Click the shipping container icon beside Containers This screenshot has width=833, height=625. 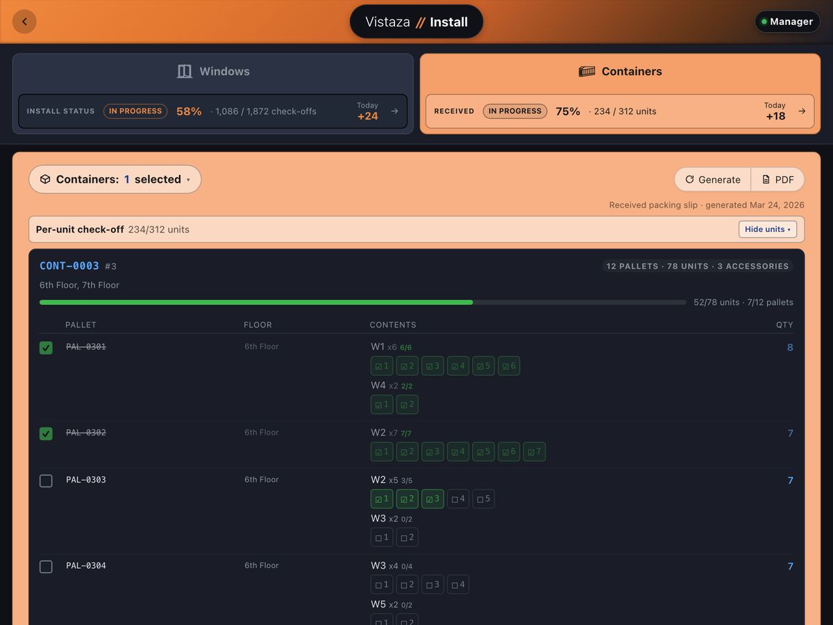587,72
